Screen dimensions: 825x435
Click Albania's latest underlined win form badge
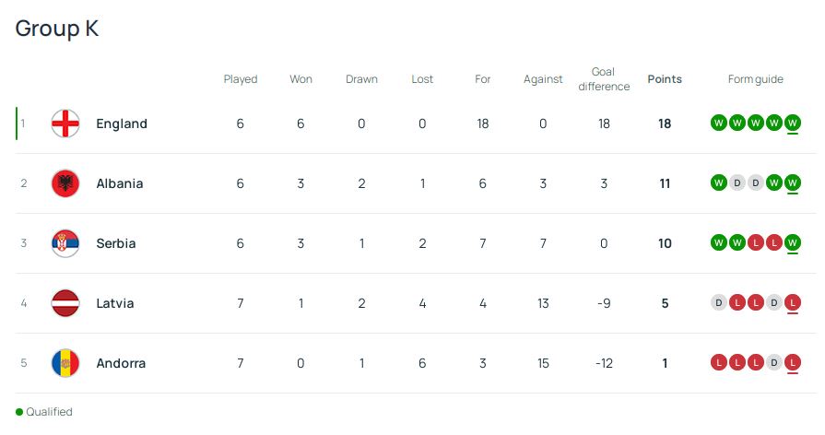(x=793, y=182)
